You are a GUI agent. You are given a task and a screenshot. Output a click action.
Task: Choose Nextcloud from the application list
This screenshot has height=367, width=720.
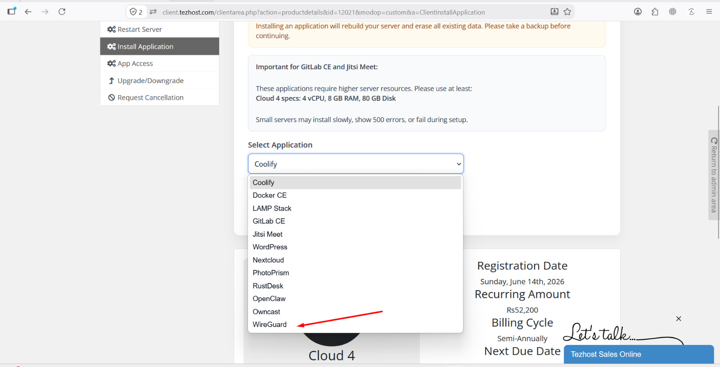355,260
